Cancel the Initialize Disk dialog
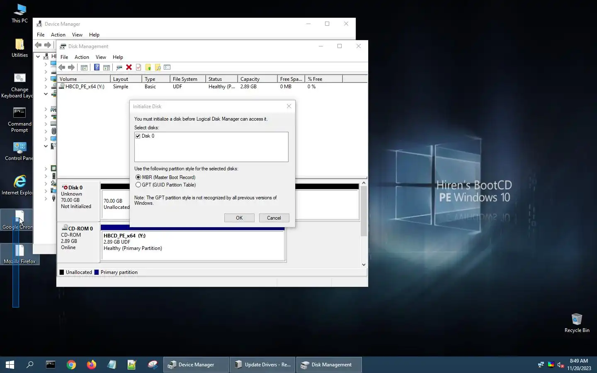This screenshot has width=597, height=373. [274, 218]
